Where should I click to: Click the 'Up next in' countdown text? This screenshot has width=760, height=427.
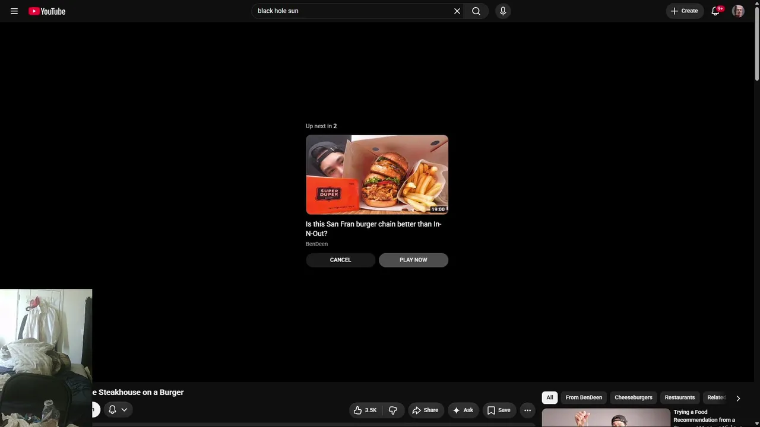(321, 126)
